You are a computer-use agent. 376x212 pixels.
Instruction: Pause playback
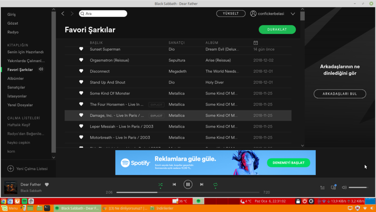188,184
